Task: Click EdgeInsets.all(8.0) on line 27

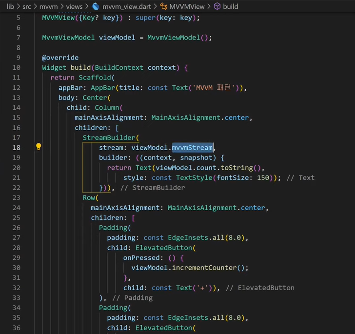Action: point(206,237)
